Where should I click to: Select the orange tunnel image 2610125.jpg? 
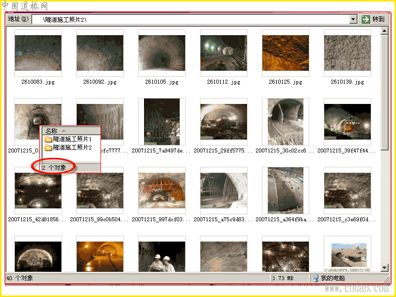pos(286,53)
